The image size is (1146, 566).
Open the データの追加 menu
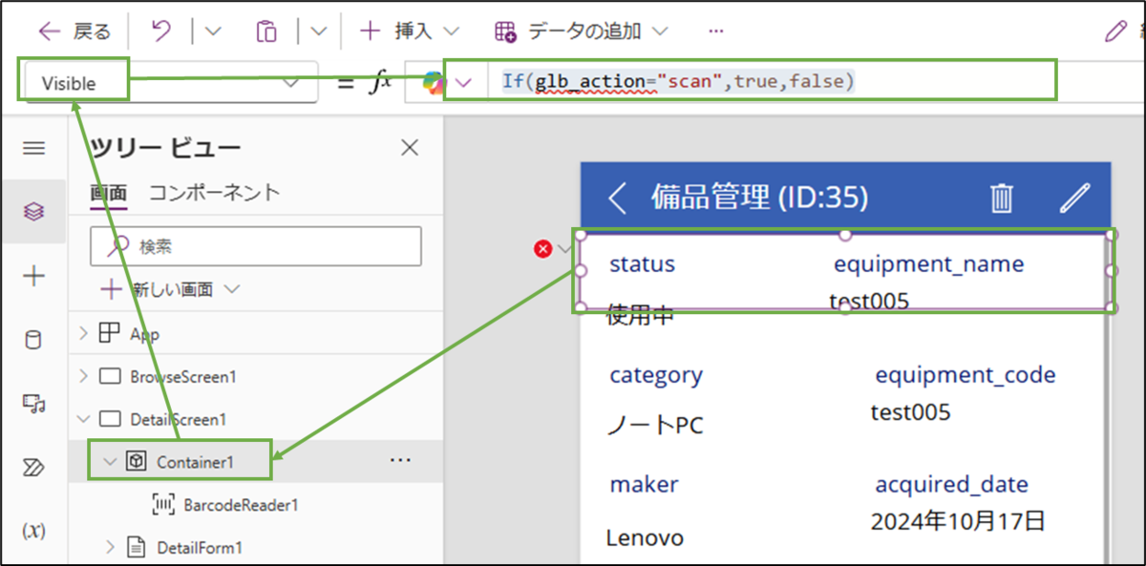click(x=581, y=31)
